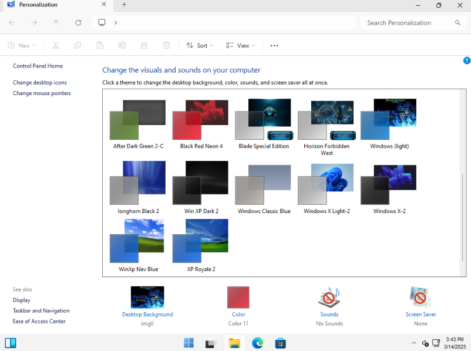Open File Explorer from taskbar

[234, 343]
